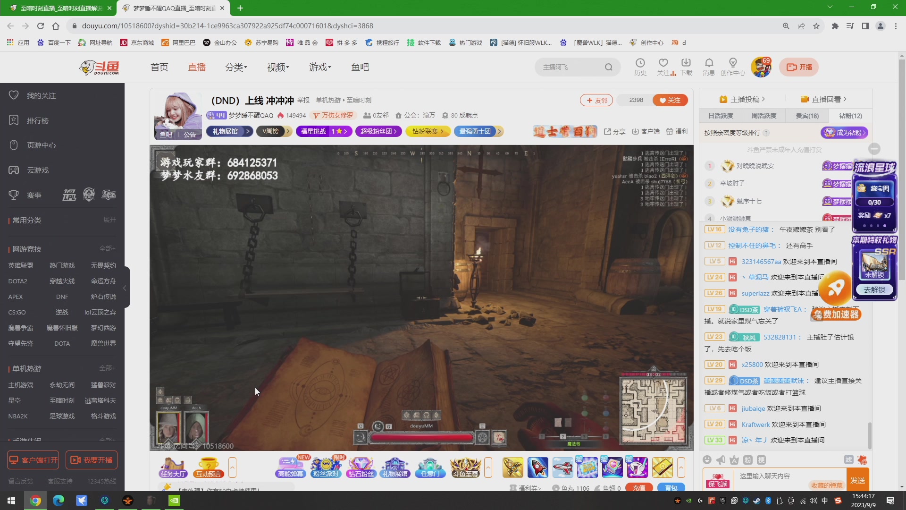Open 英雄联盟 category link
This screenshot has width=906, height=510.
coord(21,265)
